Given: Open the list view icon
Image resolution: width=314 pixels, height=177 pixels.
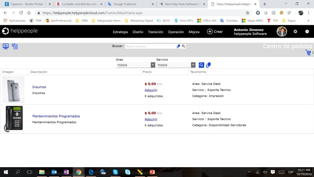Looking at the screenshot, I should [x=15, y=46].
